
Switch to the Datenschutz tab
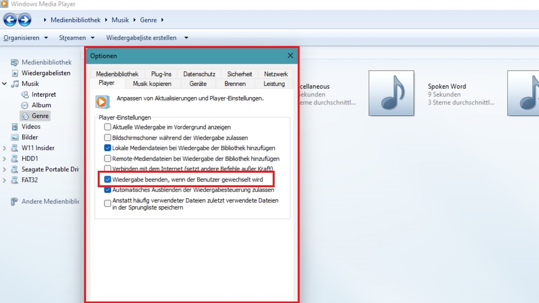[x=199, y=74]
